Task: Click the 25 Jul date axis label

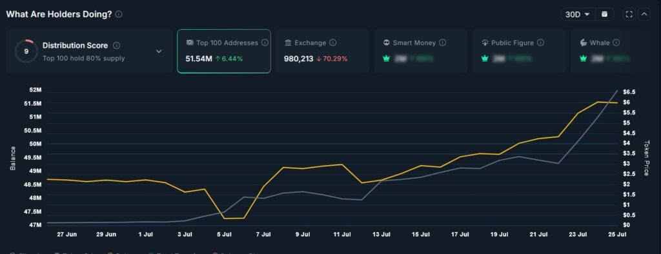Action: point(618,234)
